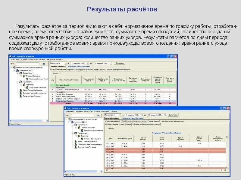Click Выполнить button in rear window

click(x=120, y=63)
